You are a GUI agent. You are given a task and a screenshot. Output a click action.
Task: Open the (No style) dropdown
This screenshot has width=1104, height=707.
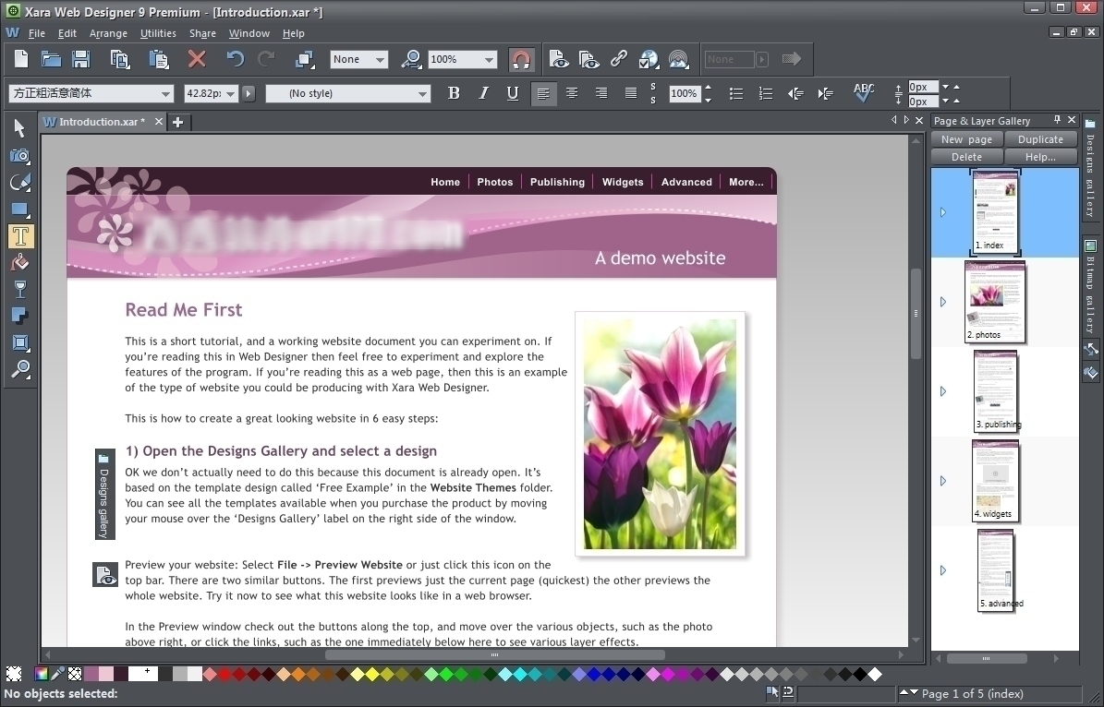coord(422,93)
